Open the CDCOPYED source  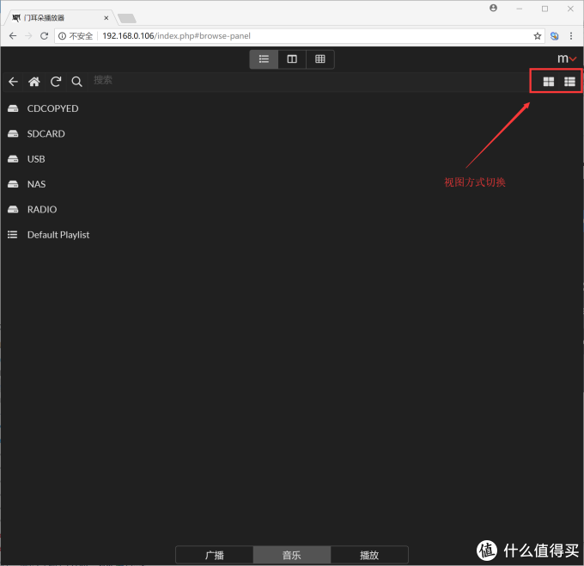click(53, 108)
